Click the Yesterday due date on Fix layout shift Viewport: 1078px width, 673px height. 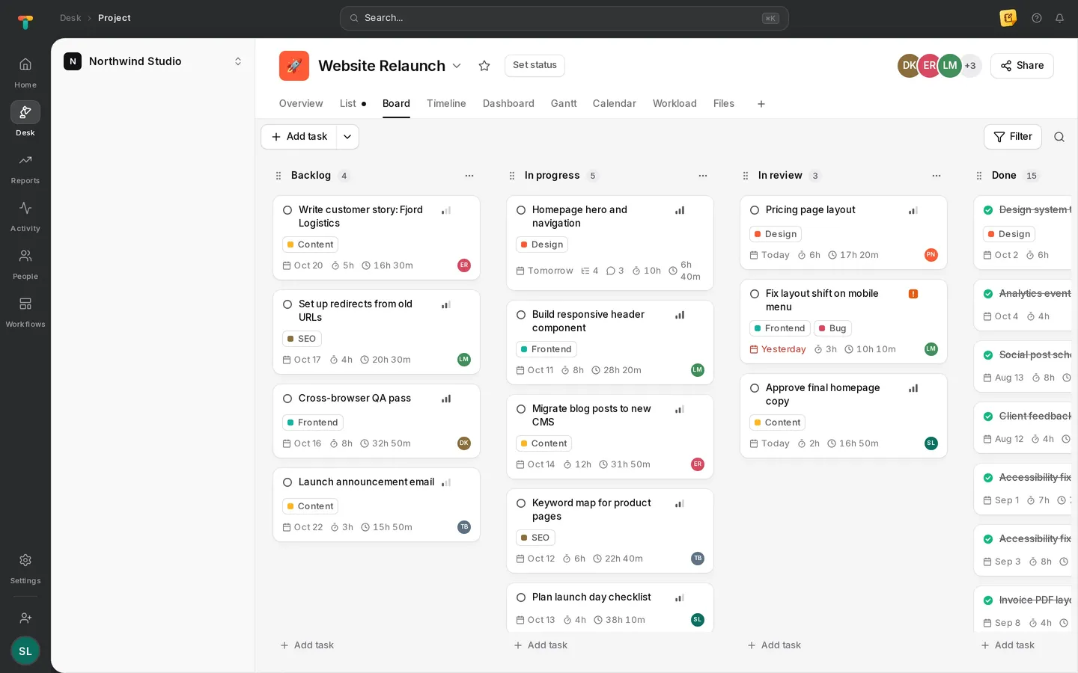(778, 349)
